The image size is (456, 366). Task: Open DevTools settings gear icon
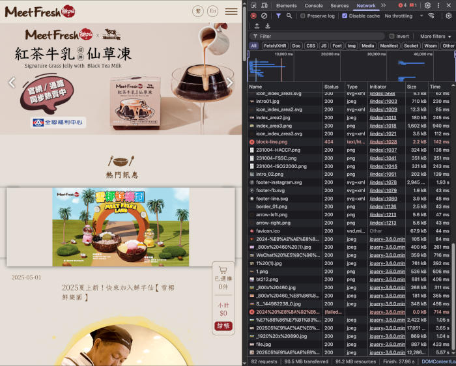click(427, 5)
